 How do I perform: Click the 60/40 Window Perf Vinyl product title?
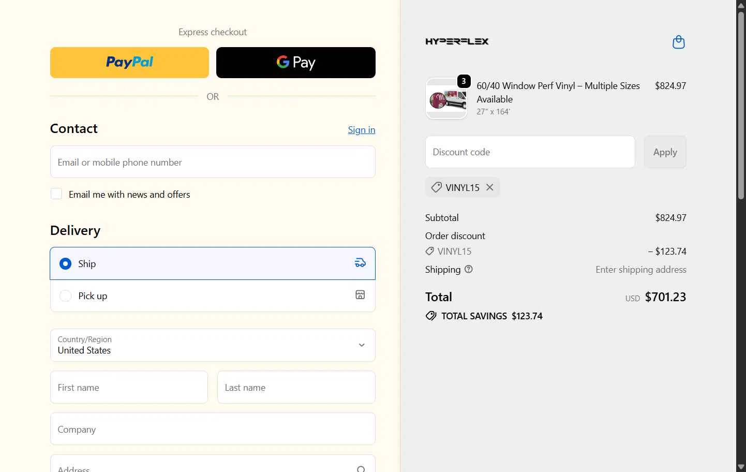pos(558,92)
